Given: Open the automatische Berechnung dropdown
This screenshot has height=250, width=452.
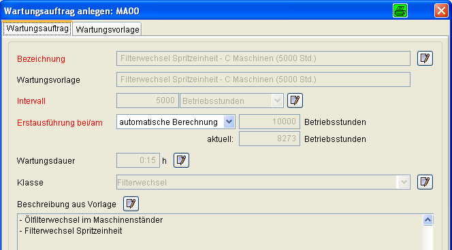Looking at the screenshot, I should (x=229, y=122).
